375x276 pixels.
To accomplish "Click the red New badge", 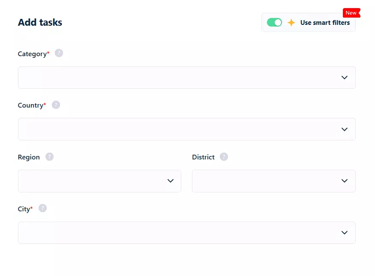I will (351, 13).
